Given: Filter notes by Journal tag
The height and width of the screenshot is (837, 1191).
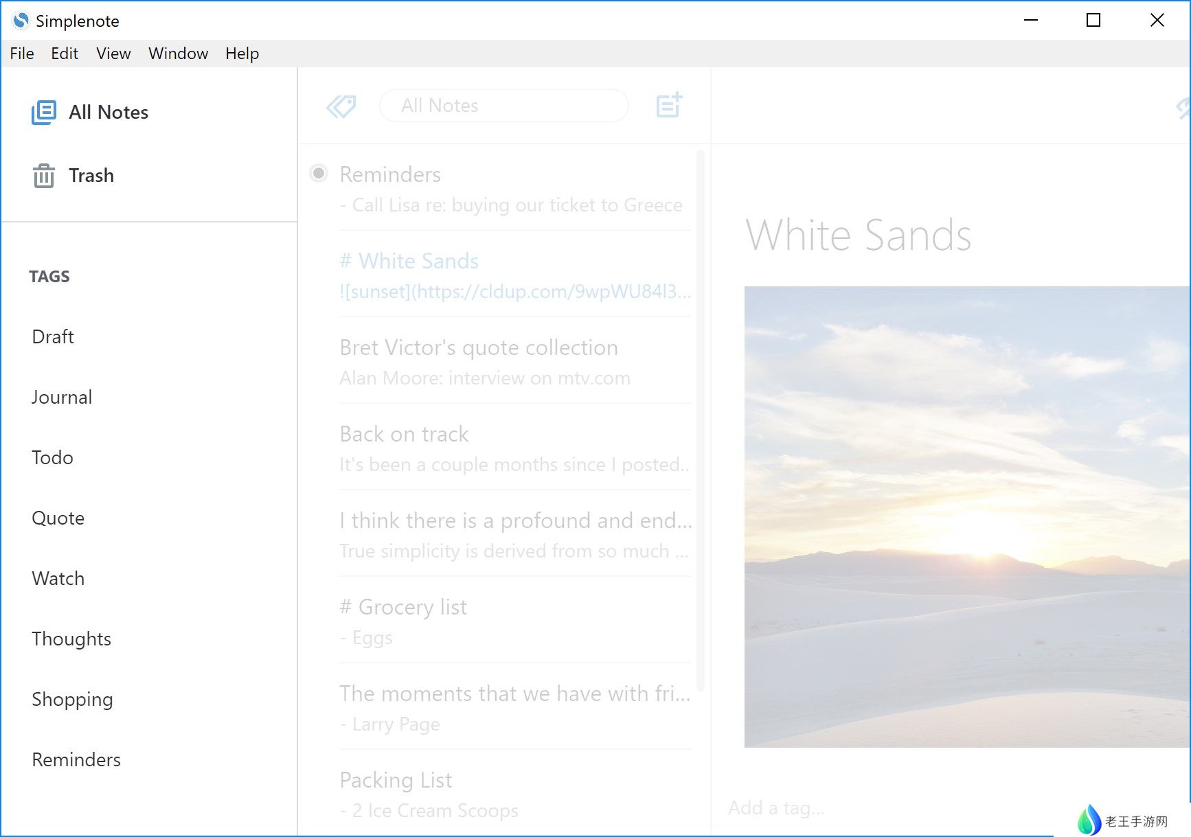Looking at the screenshot, I should tap(62, 397).
